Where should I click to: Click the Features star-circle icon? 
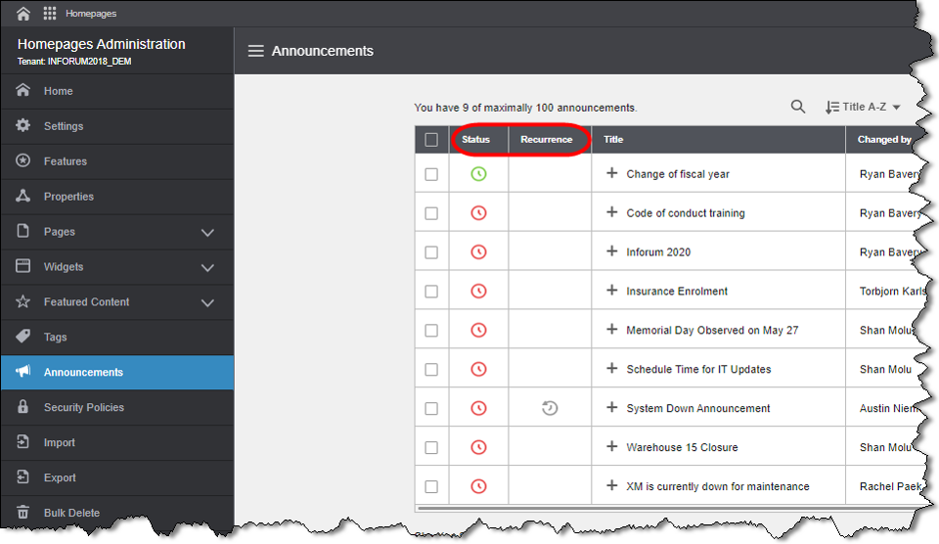click(x=22, y=160)
